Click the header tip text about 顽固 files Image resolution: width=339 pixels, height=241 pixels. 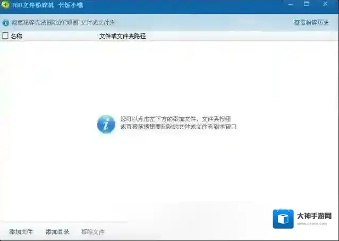tap(63, 22)
